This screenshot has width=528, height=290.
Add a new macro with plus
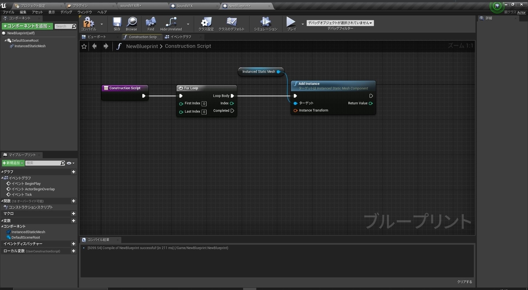click(73, 214)
